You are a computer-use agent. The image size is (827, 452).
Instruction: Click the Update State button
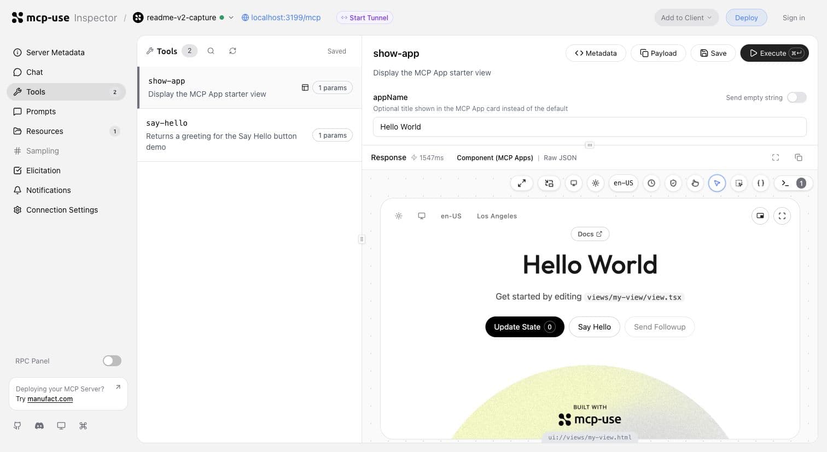(x=525, y=327)
